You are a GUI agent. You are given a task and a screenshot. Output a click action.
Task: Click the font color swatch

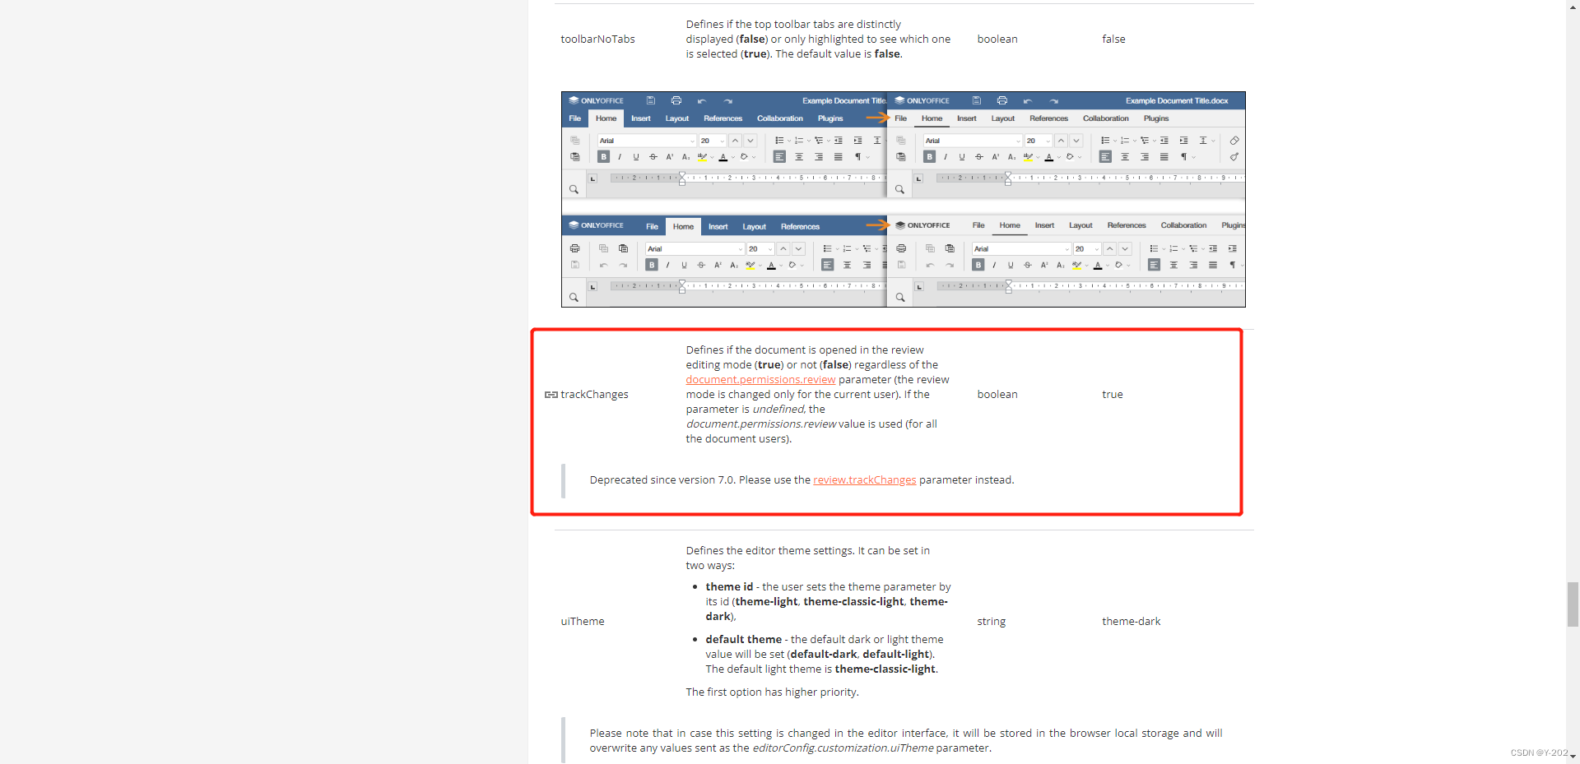coord(723,157)
